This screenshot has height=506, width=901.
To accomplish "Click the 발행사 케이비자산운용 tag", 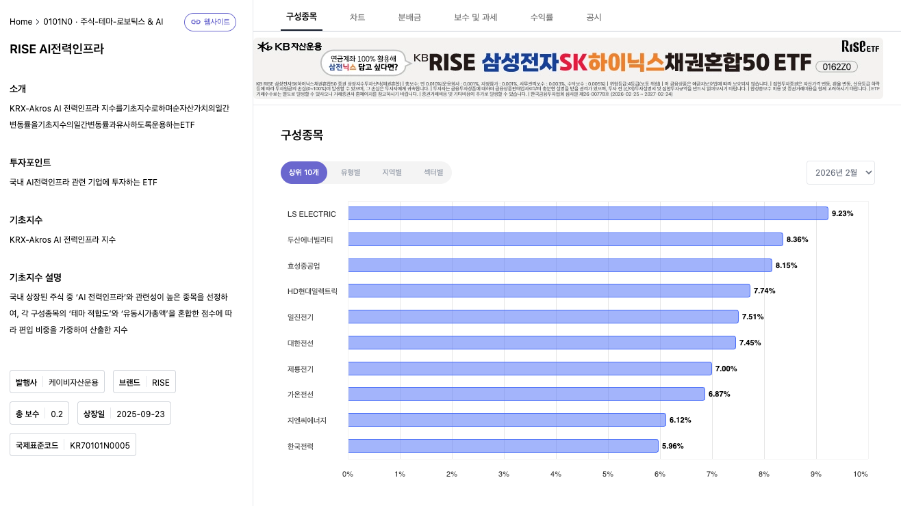I will (57, 382).
